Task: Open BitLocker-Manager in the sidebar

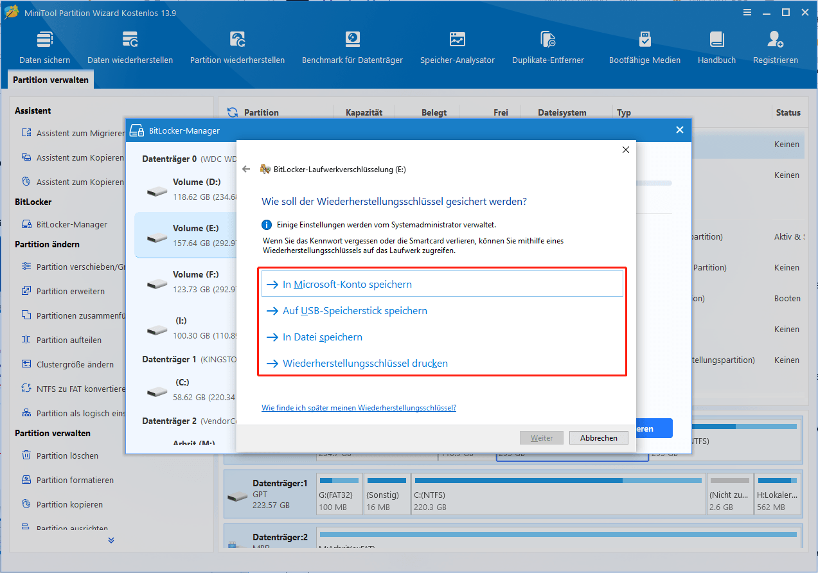Action: [65, 225]
